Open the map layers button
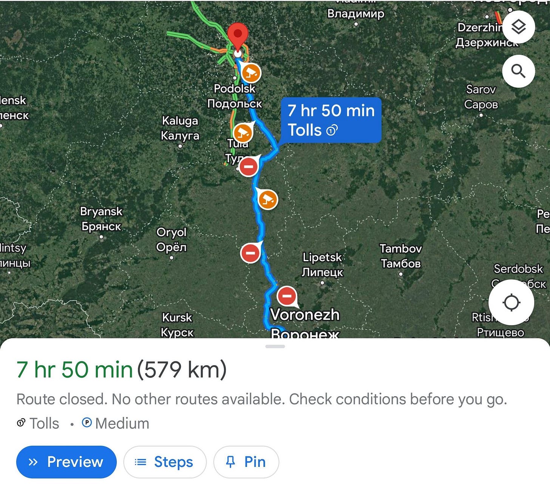This screenshot has width=550, height=485. tap(518, 27)
